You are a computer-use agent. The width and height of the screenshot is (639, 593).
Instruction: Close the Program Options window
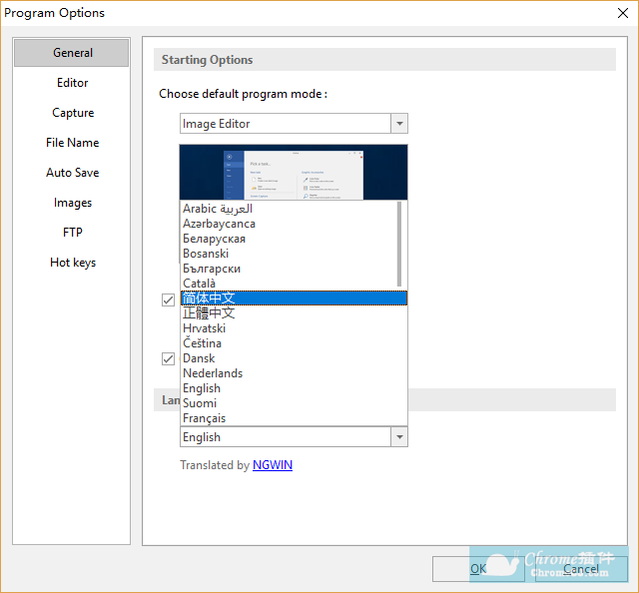tap(622, 13)
